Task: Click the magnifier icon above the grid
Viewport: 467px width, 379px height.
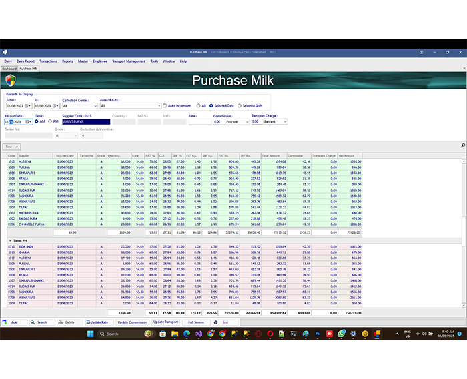Action: coord(463,145)
